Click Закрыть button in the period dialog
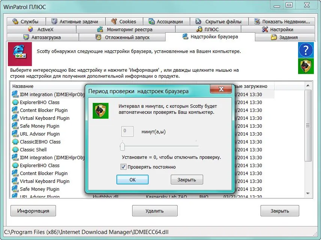 tap(187, 180)
